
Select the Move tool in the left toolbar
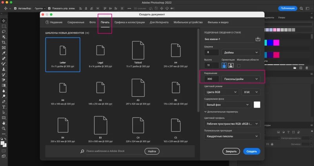(x=4, y=21)
